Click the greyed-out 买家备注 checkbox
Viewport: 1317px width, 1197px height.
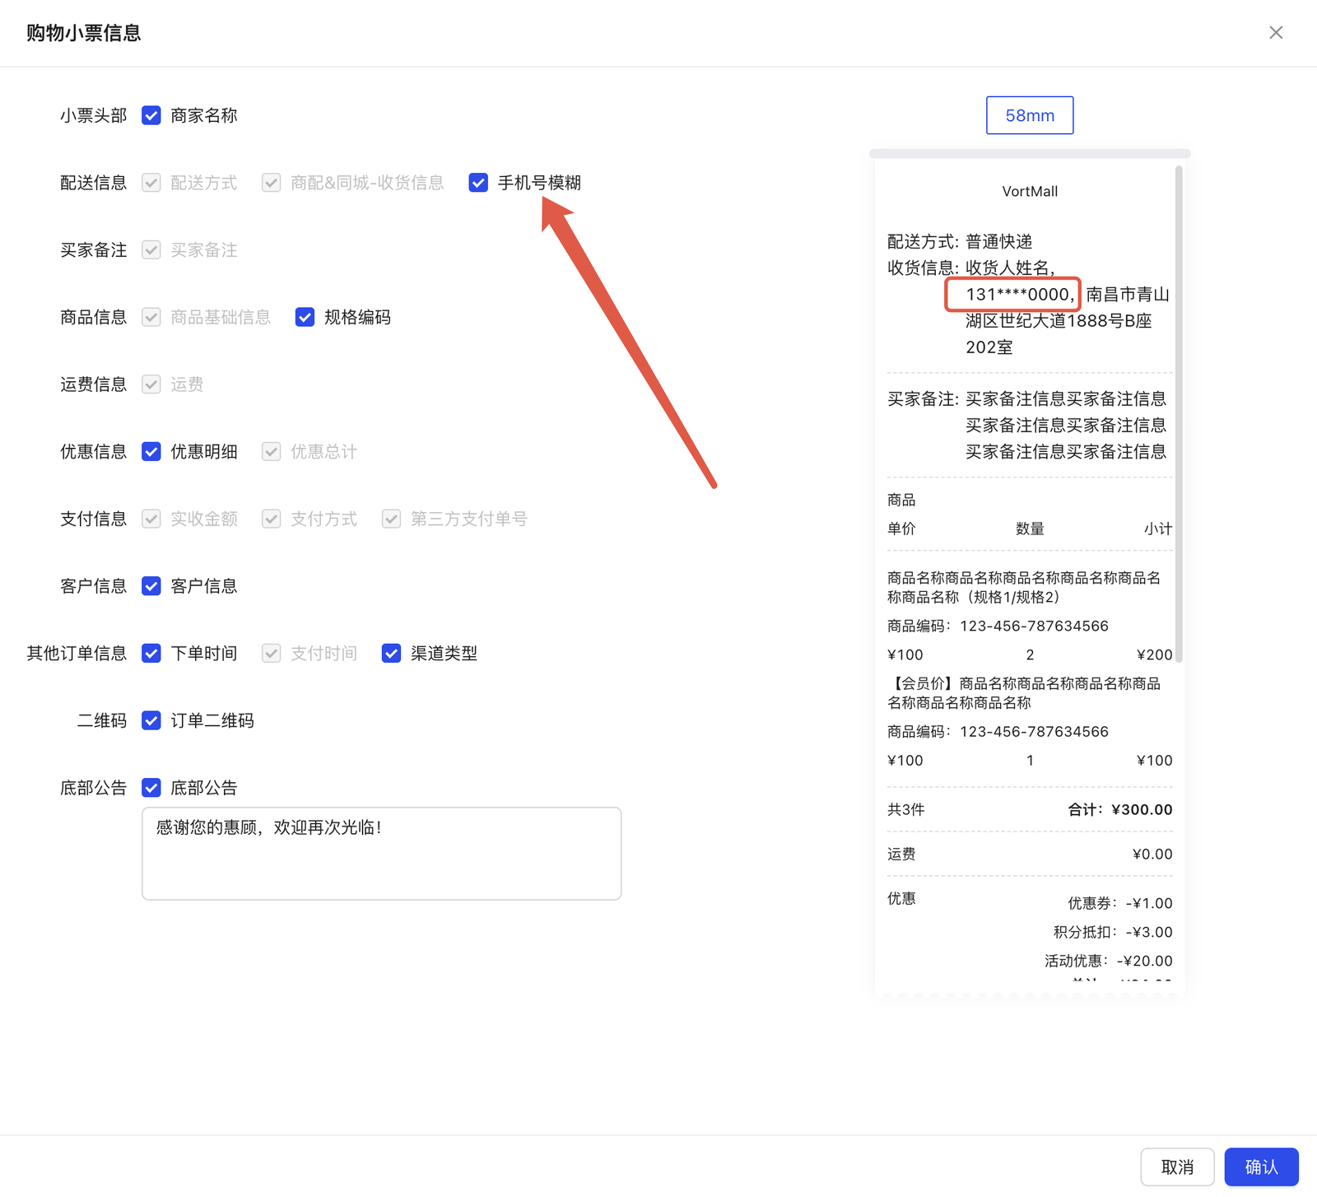tap(151, 249)
